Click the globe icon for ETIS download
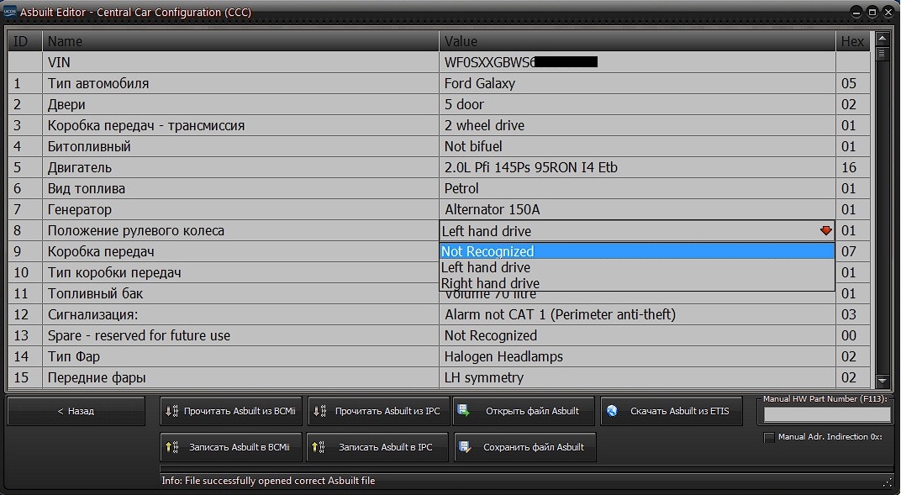This screenshot has width=901, height=495. 613,412
